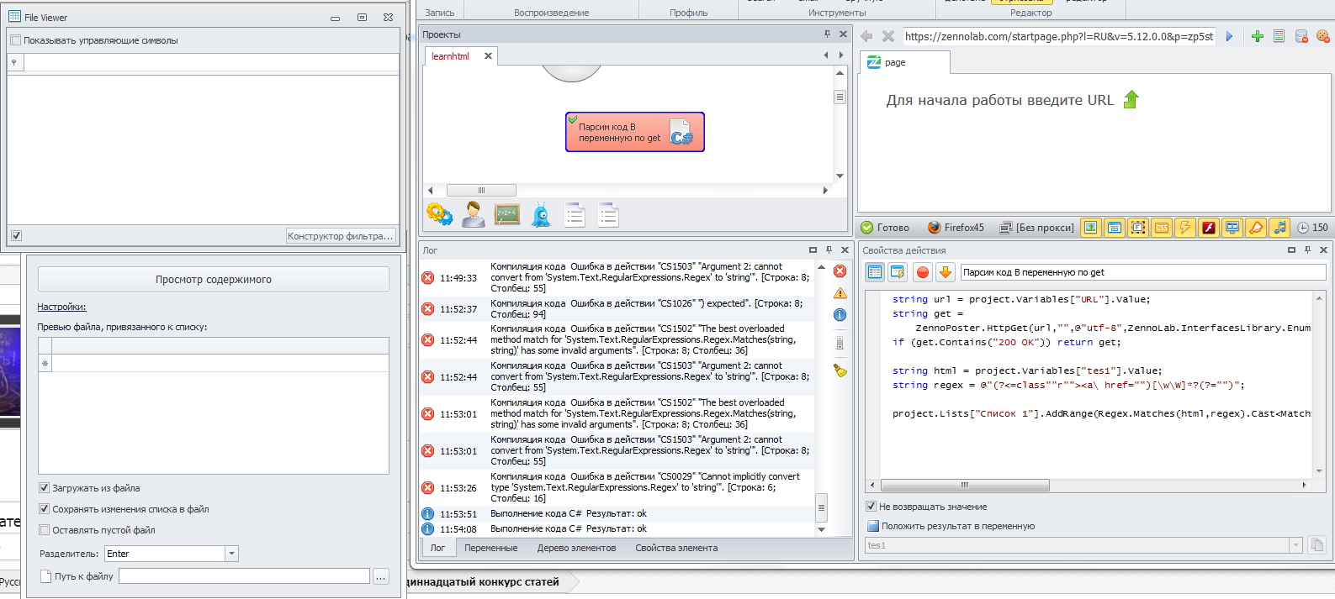The height and width of the screenshot is (599, 1335).
Task: Enable 'Показывать управляющие символы' checkbox
Action: (x=16, y=40)
